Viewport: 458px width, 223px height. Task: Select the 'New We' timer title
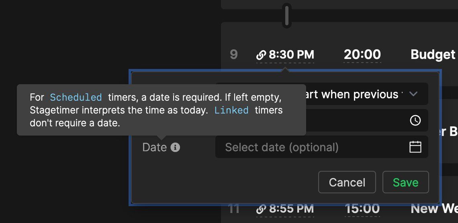(x=434, y=209)
